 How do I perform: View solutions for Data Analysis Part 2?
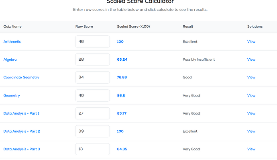click(251, 131)
